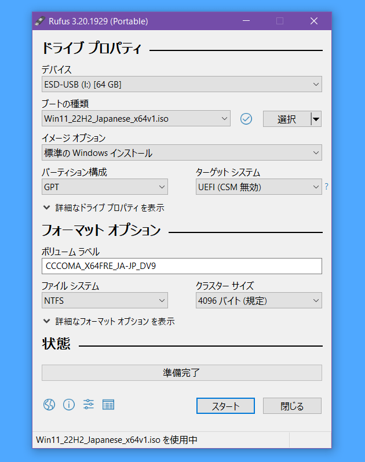Click the 閉じる button

click(292, 406)
